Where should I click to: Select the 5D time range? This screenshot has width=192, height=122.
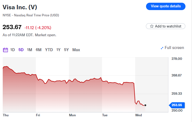[21, 50]
